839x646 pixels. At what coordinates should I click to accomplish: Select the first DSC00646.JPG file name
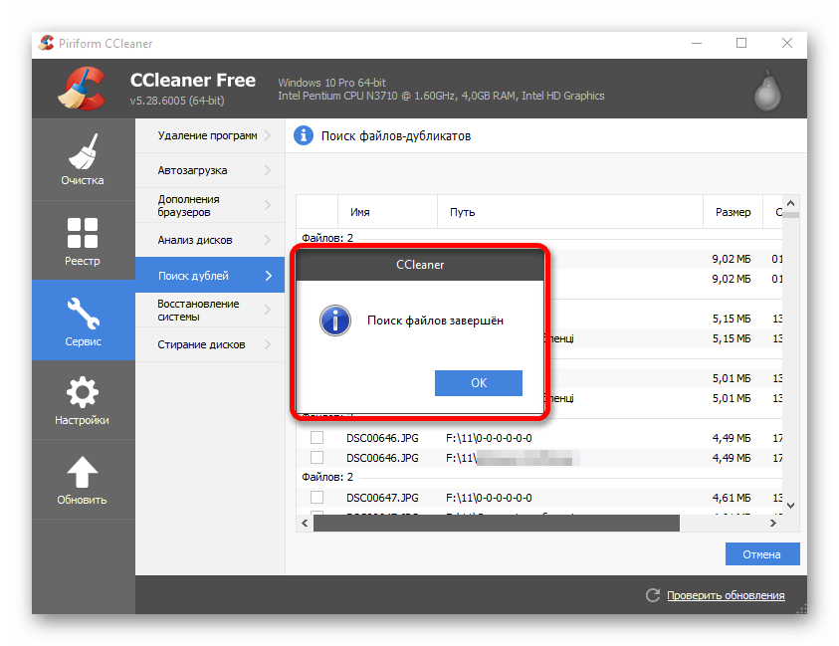382,438
